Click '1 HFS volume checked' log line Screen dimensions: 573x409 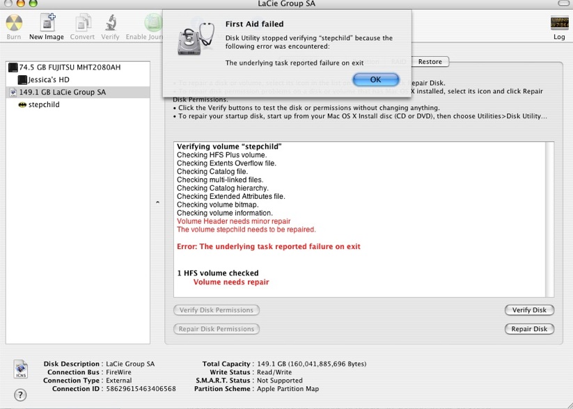point(218,273)
